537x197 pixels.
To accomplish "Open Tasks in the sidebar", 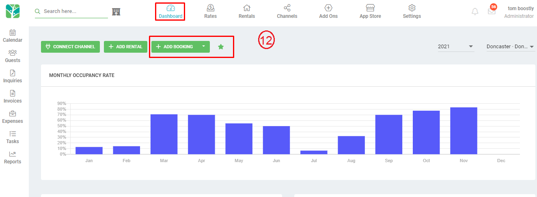I will (13, 137).
